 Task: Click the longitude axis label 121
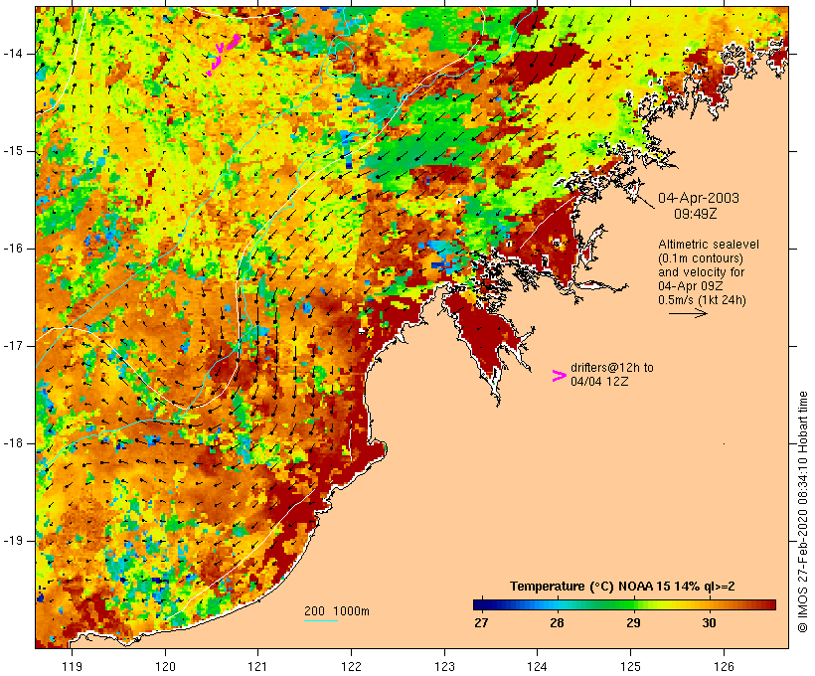click(257, 667)
